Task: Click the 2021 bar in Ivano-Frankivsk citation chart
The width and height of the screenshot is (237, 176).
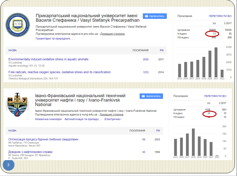Action: click(x=211, y=149)
